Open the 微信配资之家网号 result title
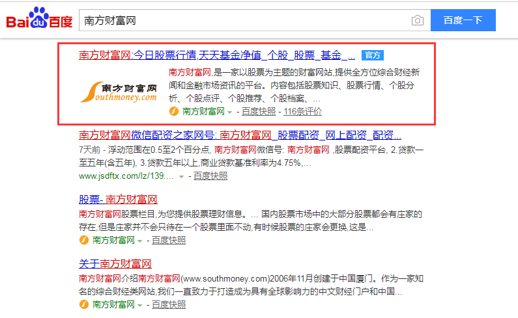 click(240, 135)
